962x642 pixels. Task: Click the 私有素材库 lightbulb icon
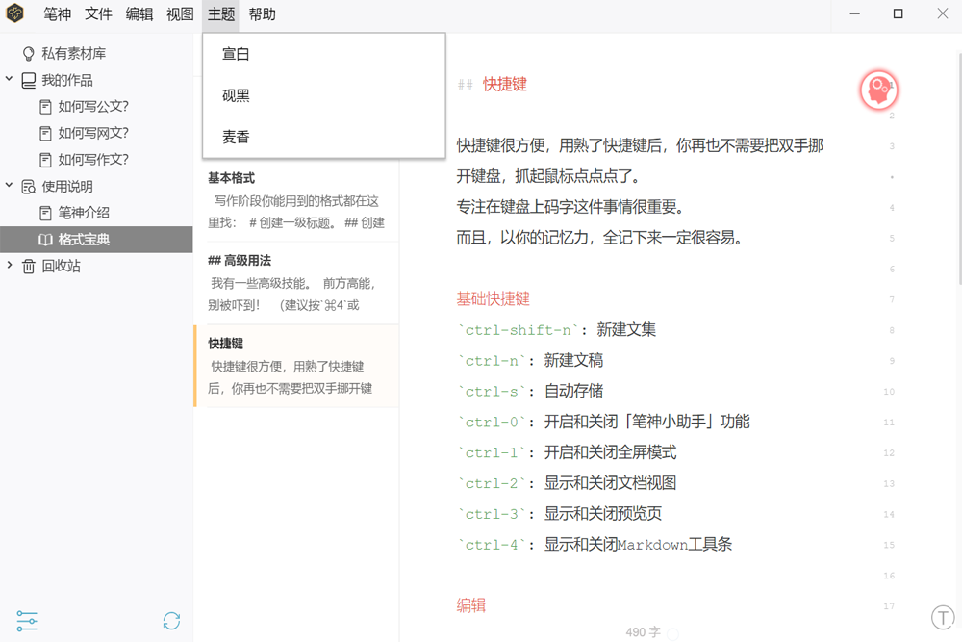29,54
